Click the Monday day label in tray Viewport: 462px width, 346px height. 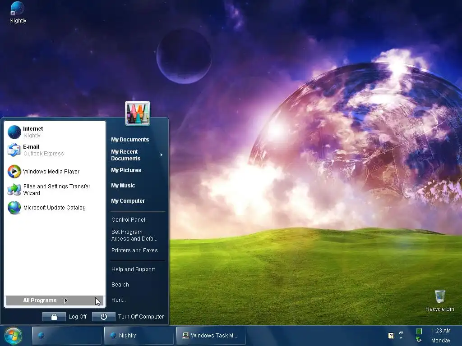click(441, 341)
